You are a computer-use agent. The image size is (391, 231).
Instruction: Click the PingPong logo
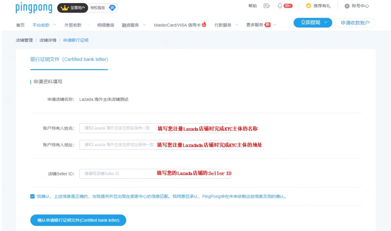(34, 8)
